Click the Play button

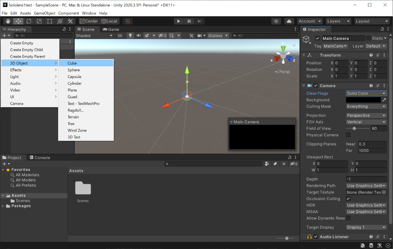(179, 21)
